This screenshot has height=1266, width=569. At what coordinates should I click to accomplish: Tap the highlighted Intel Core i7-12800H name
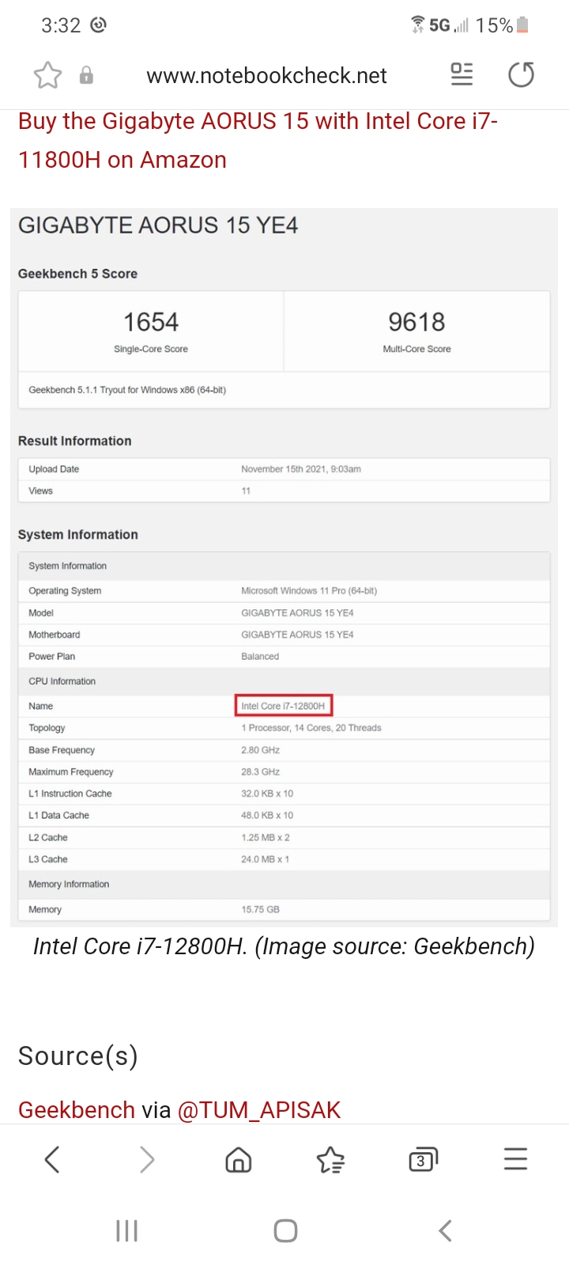(283, 706)
